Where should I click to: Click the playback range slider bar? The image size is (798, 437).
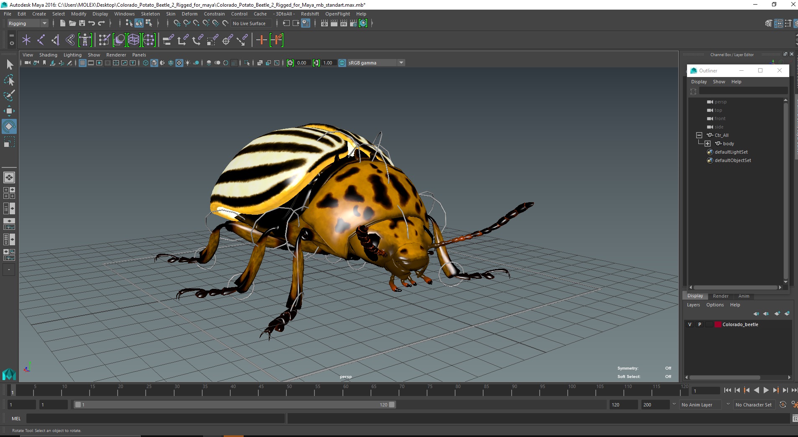[x=234, y=405]
